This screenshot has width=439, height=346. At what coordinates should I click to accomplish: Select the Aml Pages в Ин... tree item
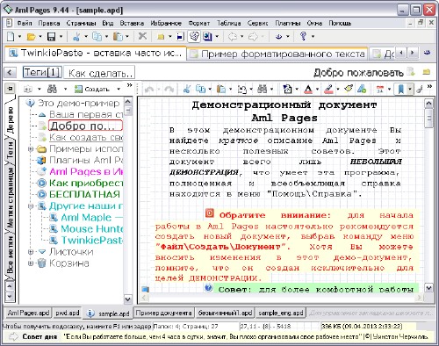pyautogui.click(x=86, y=171)
